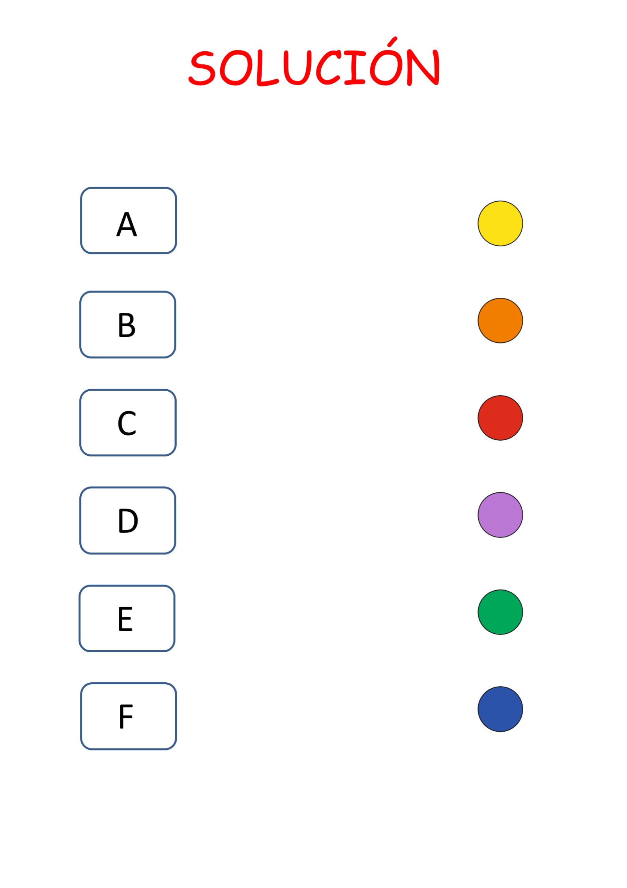Tap the box labeled E

coord(127,618)
